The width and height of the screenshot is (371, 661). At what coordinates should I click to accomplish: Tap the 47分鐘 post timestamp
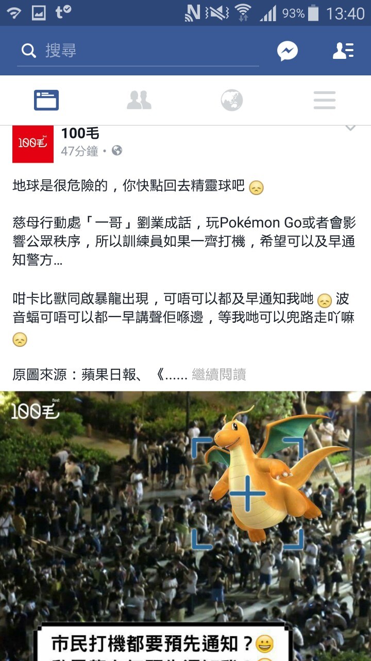click(79, 151)
